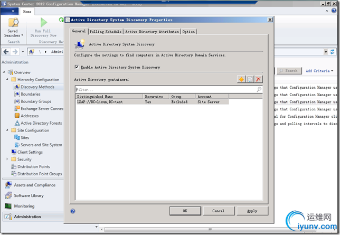The image size is (340, 235).
Task: Click refresh icon in address bar
Action: tap(332, 52)
